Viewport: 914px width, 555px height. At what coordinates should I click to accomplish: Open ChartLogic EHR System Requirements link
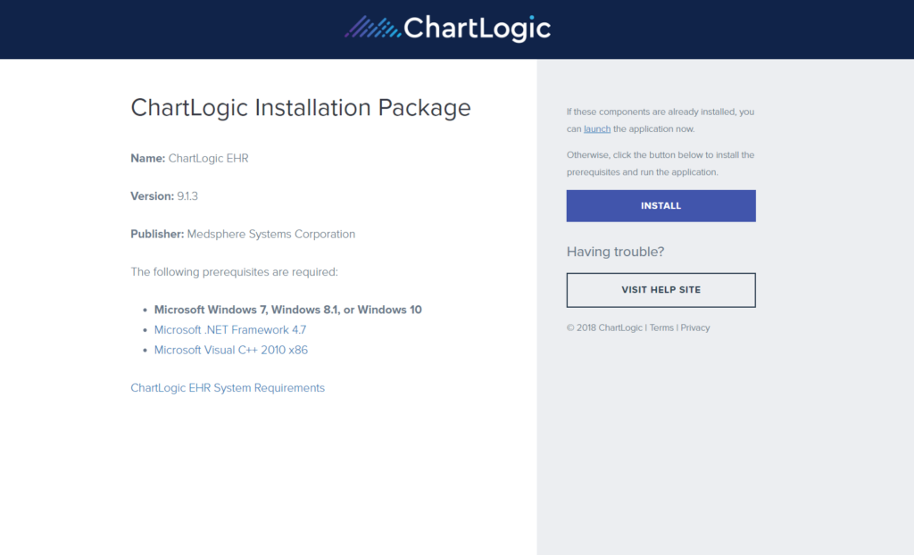coord(228,388)
